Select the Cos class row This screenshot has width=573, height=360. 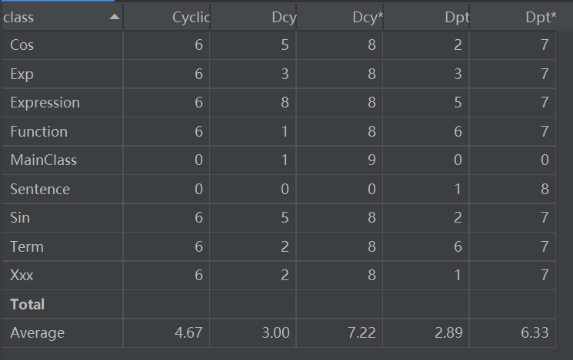tap(22, 45)
